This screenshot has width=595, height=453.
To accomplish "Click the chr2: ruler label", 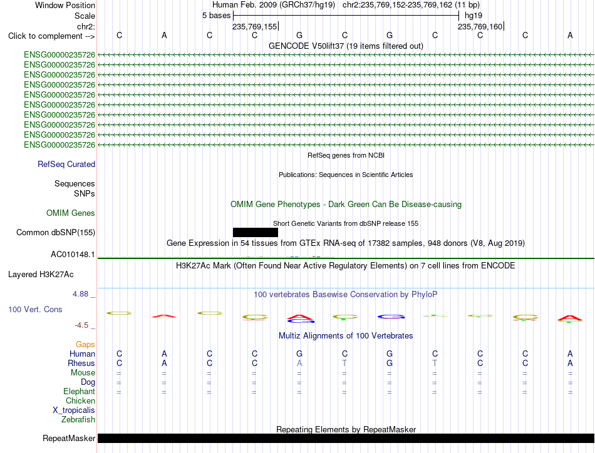I will click(x=86, y=26).
